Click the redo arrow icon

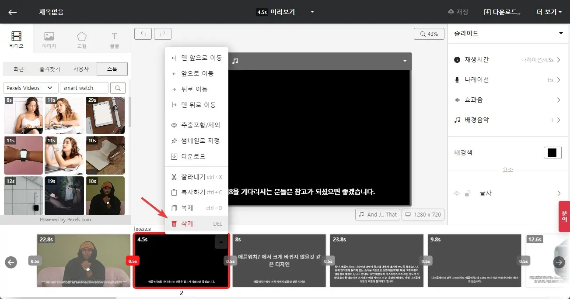162,34
